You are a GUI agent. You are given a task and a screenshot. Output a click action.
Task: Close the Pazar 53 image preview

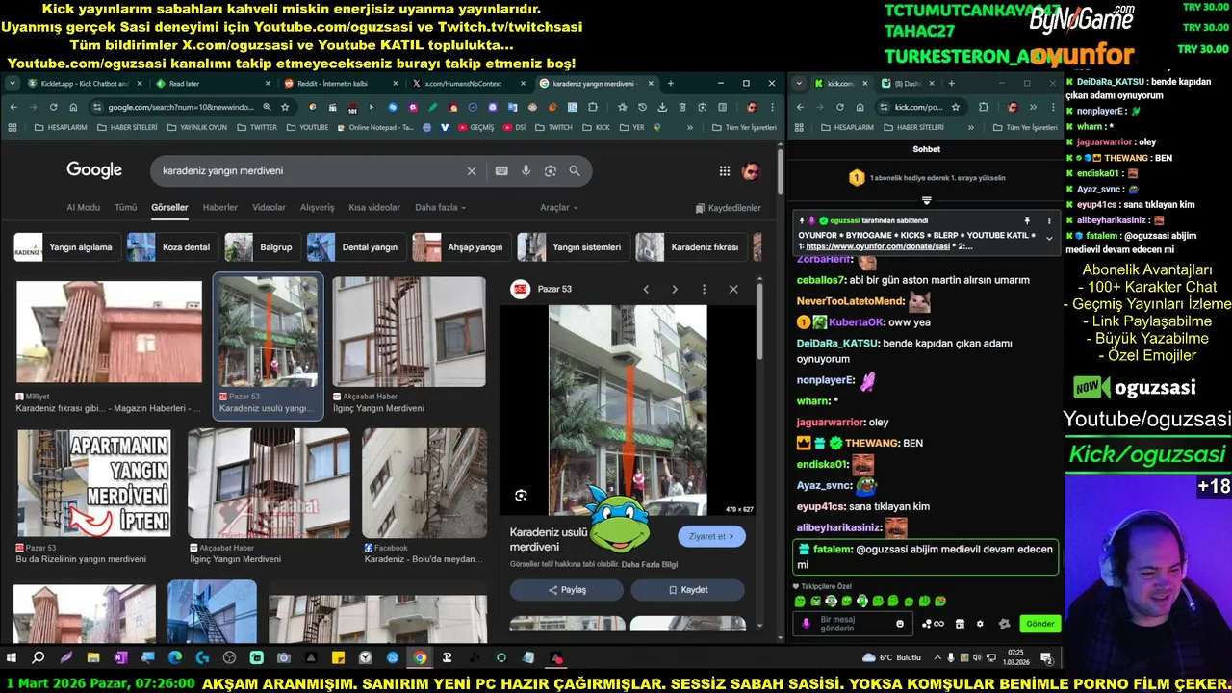click(x=733, y=290)
